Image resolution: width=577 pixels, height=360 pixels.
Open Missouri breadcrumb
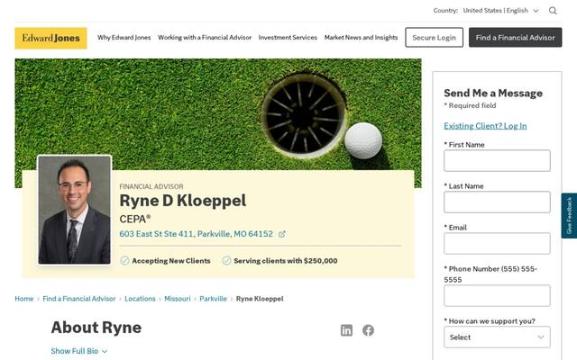pyautogui.click(x=178, y=299)
